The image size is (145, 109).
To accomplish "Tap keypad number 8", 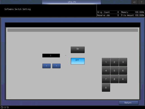I will click(x=114, y=79).
